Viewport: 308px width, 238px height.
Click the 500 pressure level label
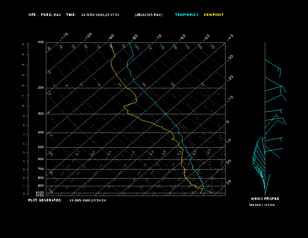tap(41, 147)
